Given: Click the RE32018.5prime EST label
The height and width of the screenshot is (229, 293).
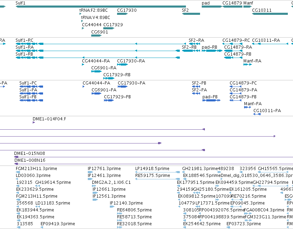Looking at the screenshot, I should 134,224.
